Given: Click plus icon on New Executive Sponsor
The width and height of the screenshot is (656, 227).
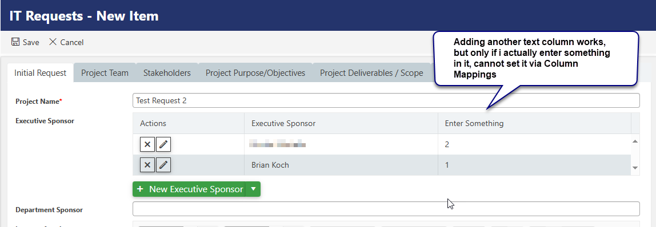Looking at the screenshot, I should pos(140,189).
